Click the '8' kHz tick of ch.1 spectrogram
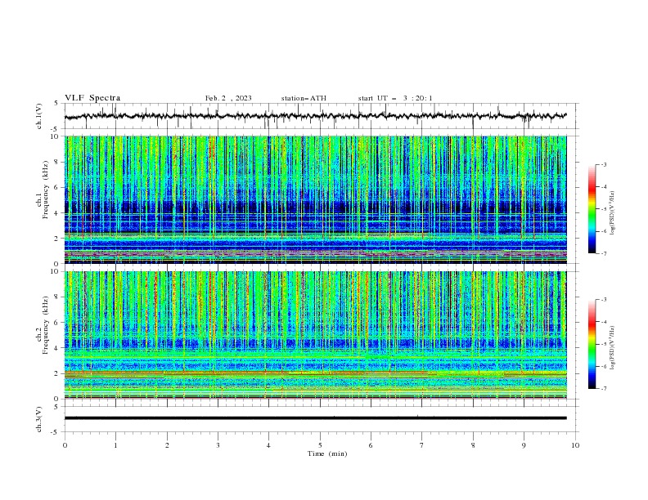Screen dimensions: 648x500 (x=58, y=162)
